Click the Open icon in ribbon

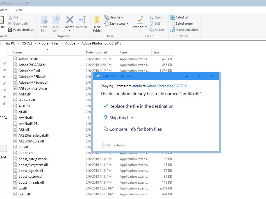151,17
